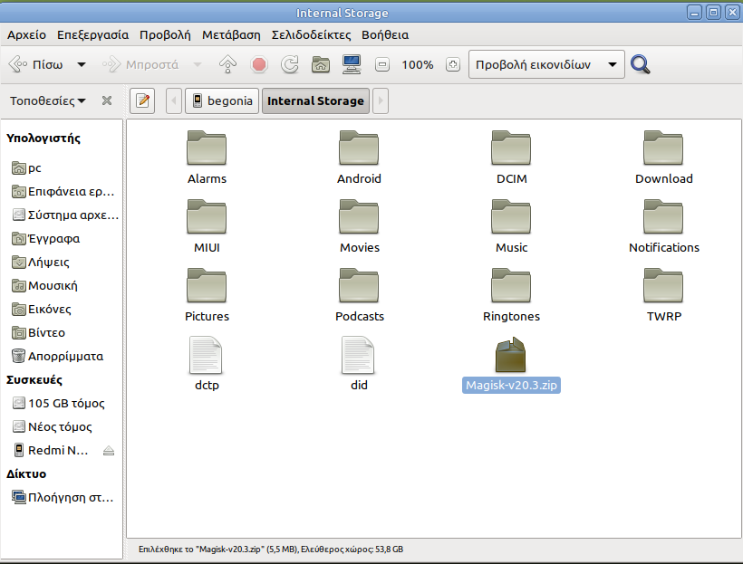Click the begonia path button
This screenshot has height=564, width=743.
click(222, 100)
